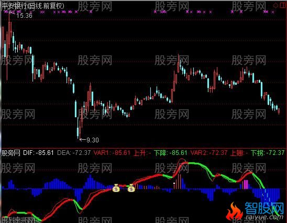Click the first money bag signal icon
Image resolution: width=287 pixels, height=223 pixels.
(x=116, y=188)
